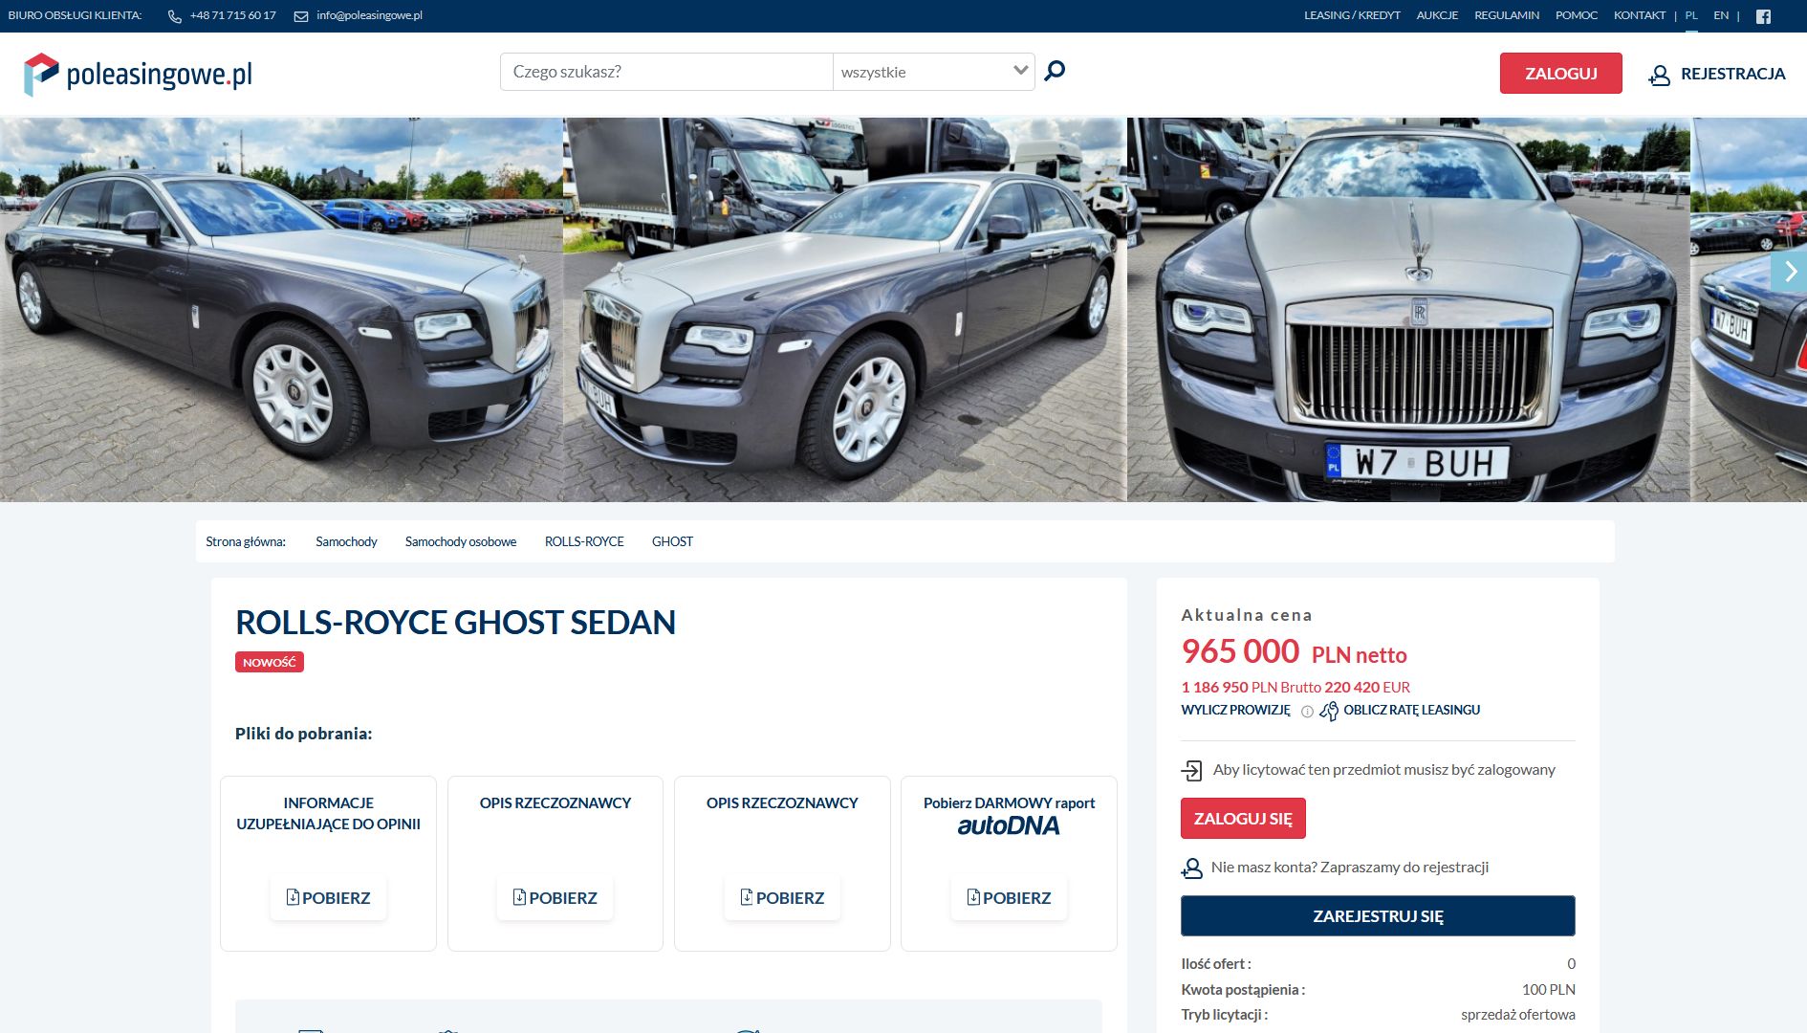
Task: Click breadcrumb Samochody
Action: point(346,541)
